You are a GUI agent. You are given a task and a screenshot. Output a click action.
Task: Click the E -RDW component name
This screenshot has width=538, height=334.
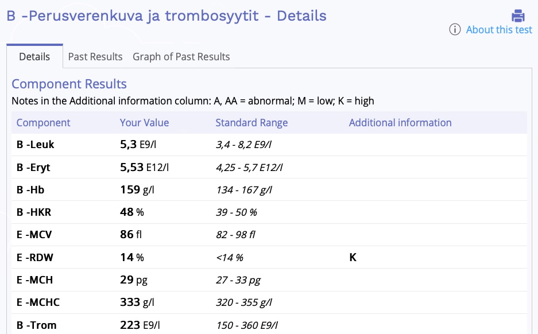(x=35, y=258)
